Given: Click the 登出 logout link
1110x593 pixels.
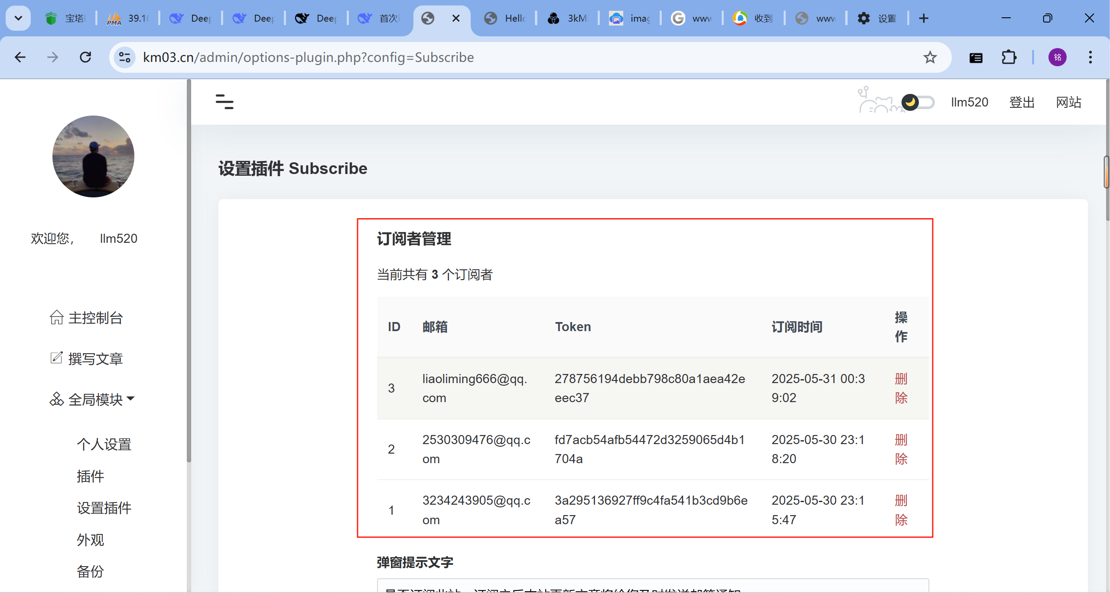Looking at the screenshot, I should (x=1022, y=102).
